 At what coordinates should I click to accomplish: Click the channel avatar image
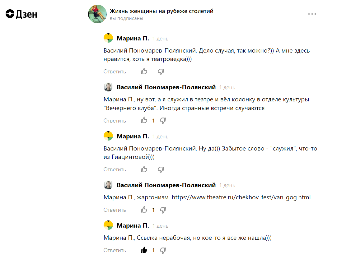(97, 13)
